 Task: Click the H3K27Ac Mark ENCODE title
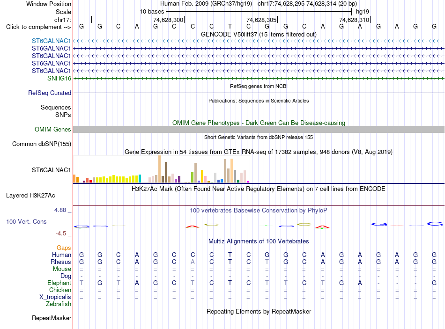point(259,189)
